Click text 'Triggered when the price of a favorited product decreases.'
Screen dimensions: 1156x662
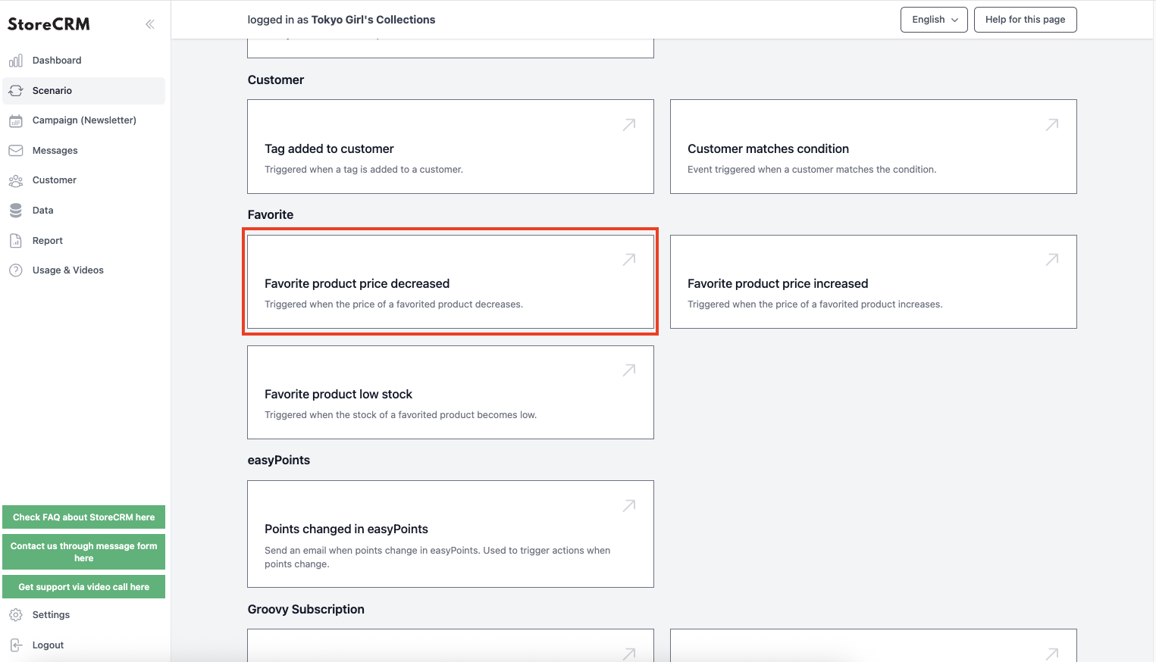coord(393,304)
